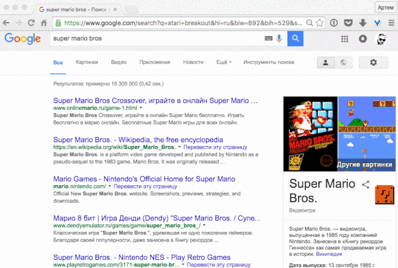Image resolution: width=398 pixels, height=268 pixels.
Task: Focus the browser address bar URL
Action: tap(183, 23)
